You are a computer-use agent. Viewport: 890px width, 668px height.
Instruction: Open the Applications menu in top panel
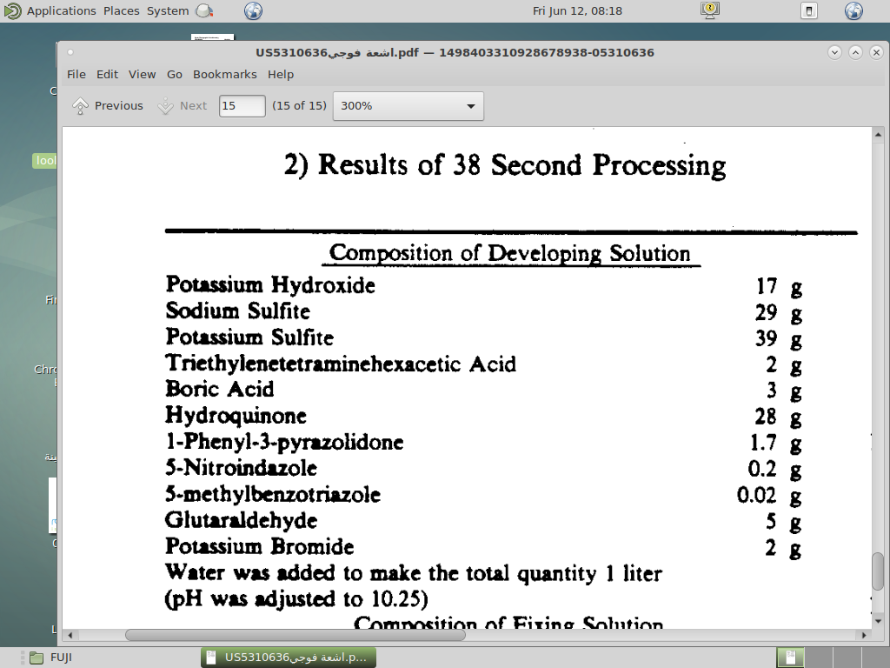coord(62,10)
